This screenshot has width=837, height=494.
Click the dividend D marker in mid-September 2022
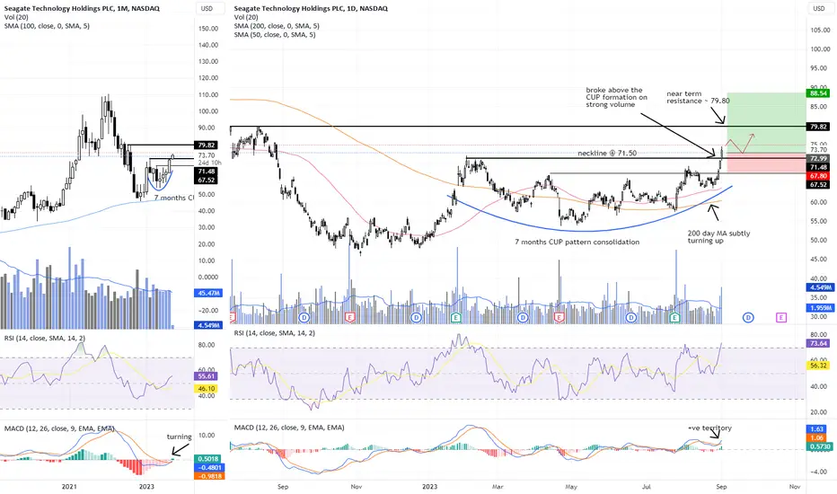[304, 317]
